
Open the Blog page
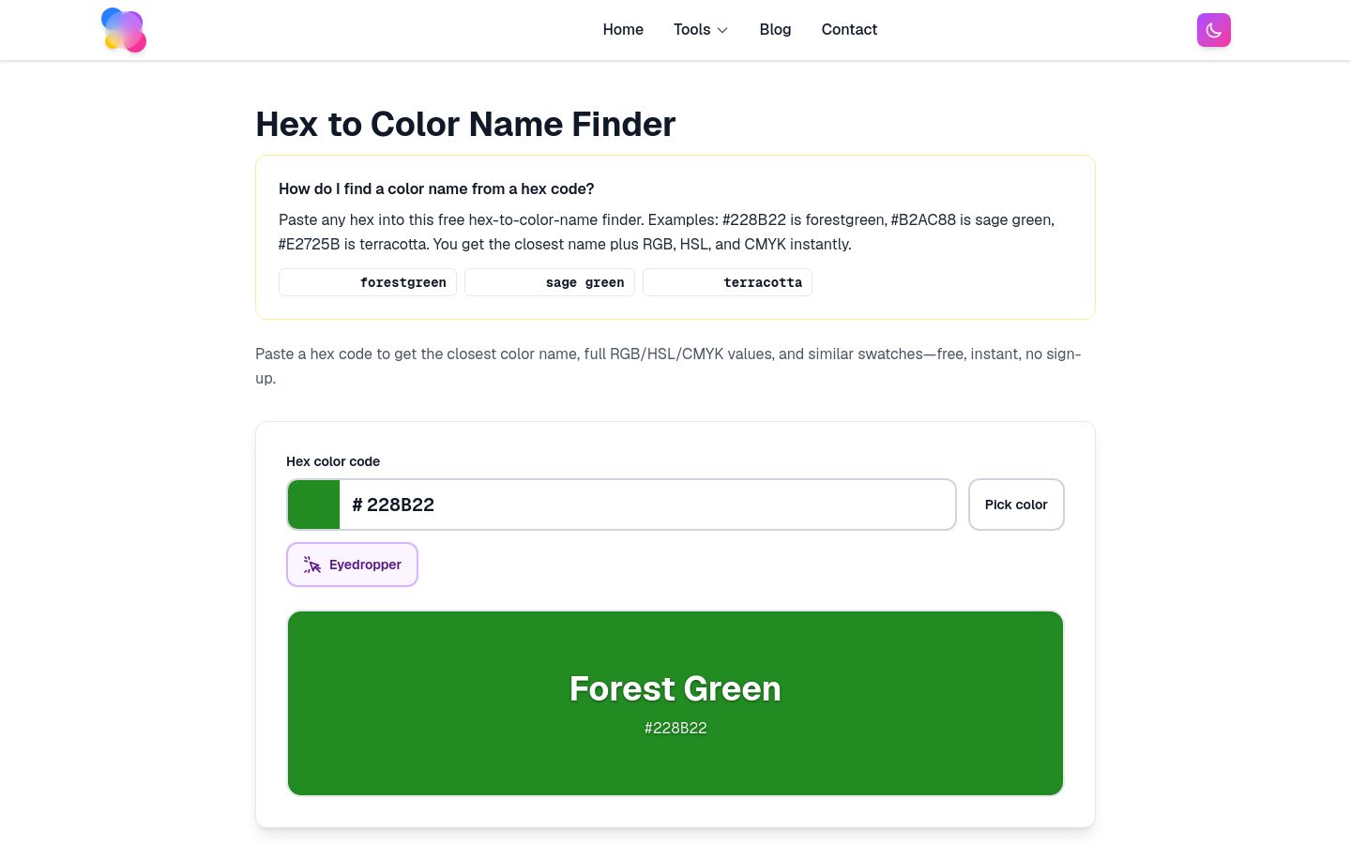coord(775,30)
